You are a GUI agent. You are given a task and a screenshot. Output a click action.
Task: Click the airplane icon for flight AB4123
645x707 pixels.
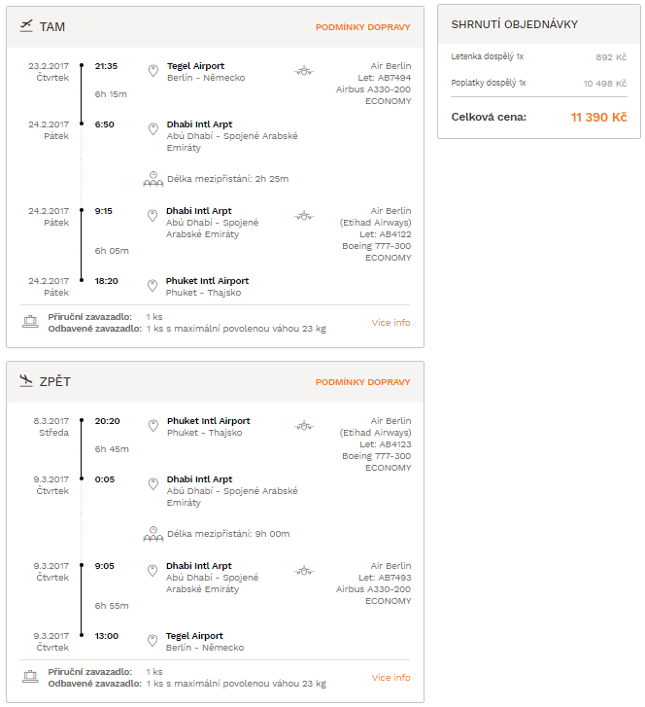click(x=304, y=426)
